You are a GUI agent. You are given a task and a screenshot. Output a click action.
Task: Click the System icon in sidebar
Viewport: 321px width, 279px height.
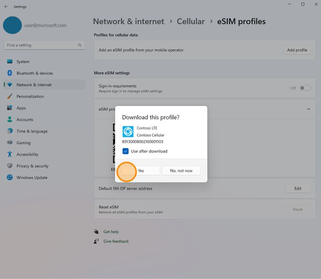pyautogui.click(x=9, y=62)
